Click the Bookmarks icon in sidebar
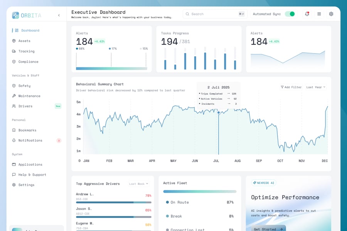 (x=14, y=130)
